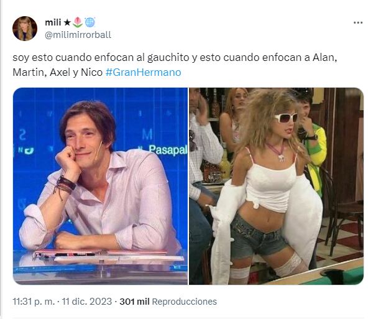Open the left photo with blue studio background

(x=100, y=186)
